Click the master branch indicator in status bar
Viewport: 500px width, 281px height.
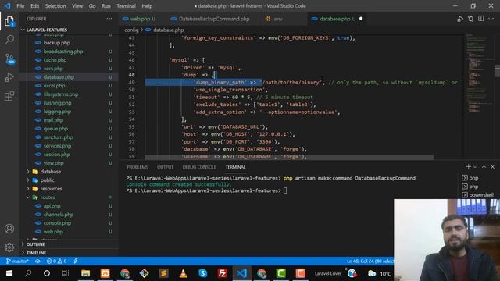17,261
